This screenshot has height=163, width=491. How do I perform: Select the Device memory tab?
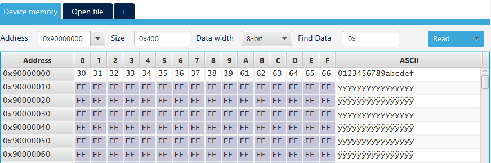pos(30,11)
